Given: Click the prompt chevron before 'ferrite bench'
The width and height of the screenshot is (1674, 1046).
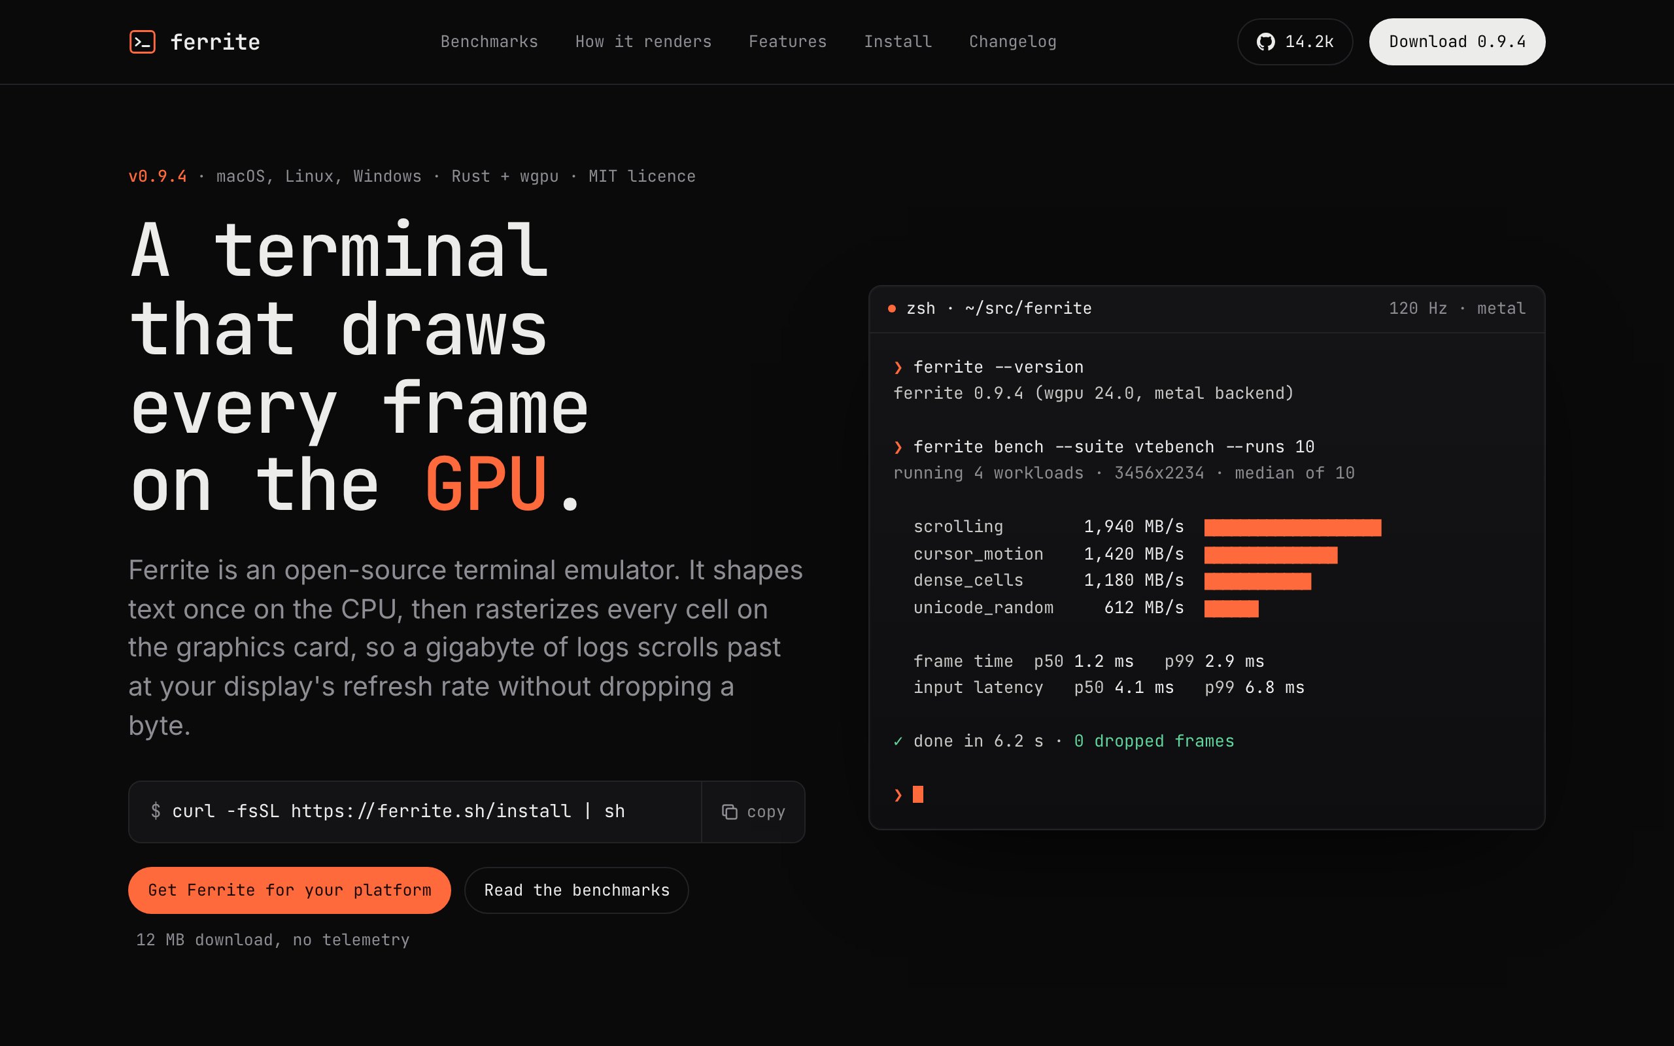Looking at the screenshot, I should click(x=898, y=447).
